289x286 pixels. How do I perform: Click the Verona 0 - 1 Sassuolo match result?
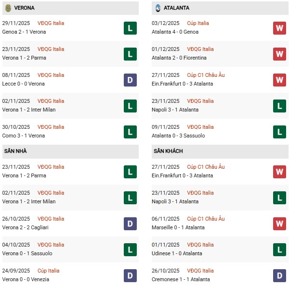(x=28, y=253)
